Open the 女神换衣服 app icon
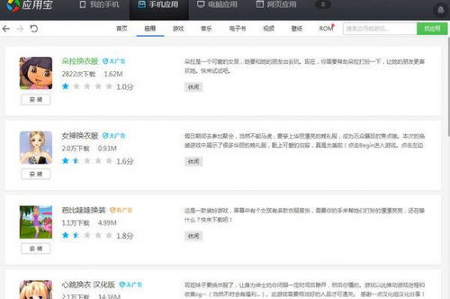This screenshot has width=450, height=299. [x=36, y=148]
